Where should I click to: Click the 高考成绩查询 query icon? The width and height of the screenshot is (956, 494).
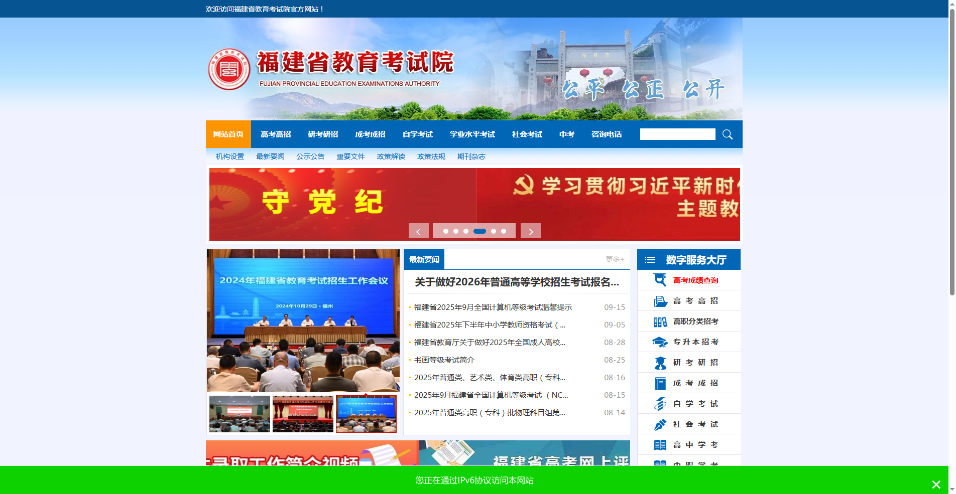point(659,280)
